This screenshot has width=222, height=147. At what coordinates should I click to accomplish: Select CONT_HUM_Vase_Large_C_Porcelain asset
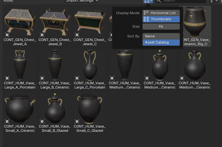pos(90,69)
